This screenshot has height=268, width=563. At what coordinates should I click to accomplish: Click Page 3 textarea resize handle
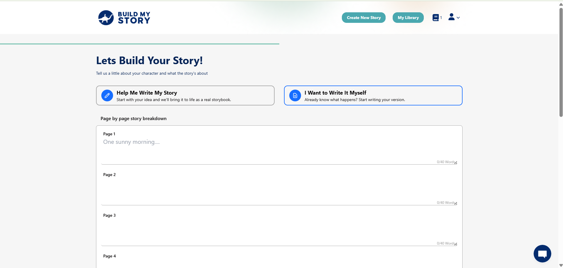[x=456, y=244]
